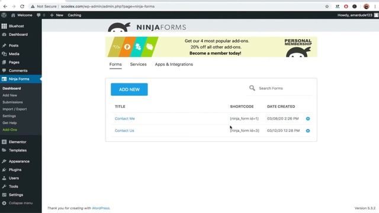Click the browser back arrow
The width and height of the screenshot is (379, 213).
click(x=5, y=7)
